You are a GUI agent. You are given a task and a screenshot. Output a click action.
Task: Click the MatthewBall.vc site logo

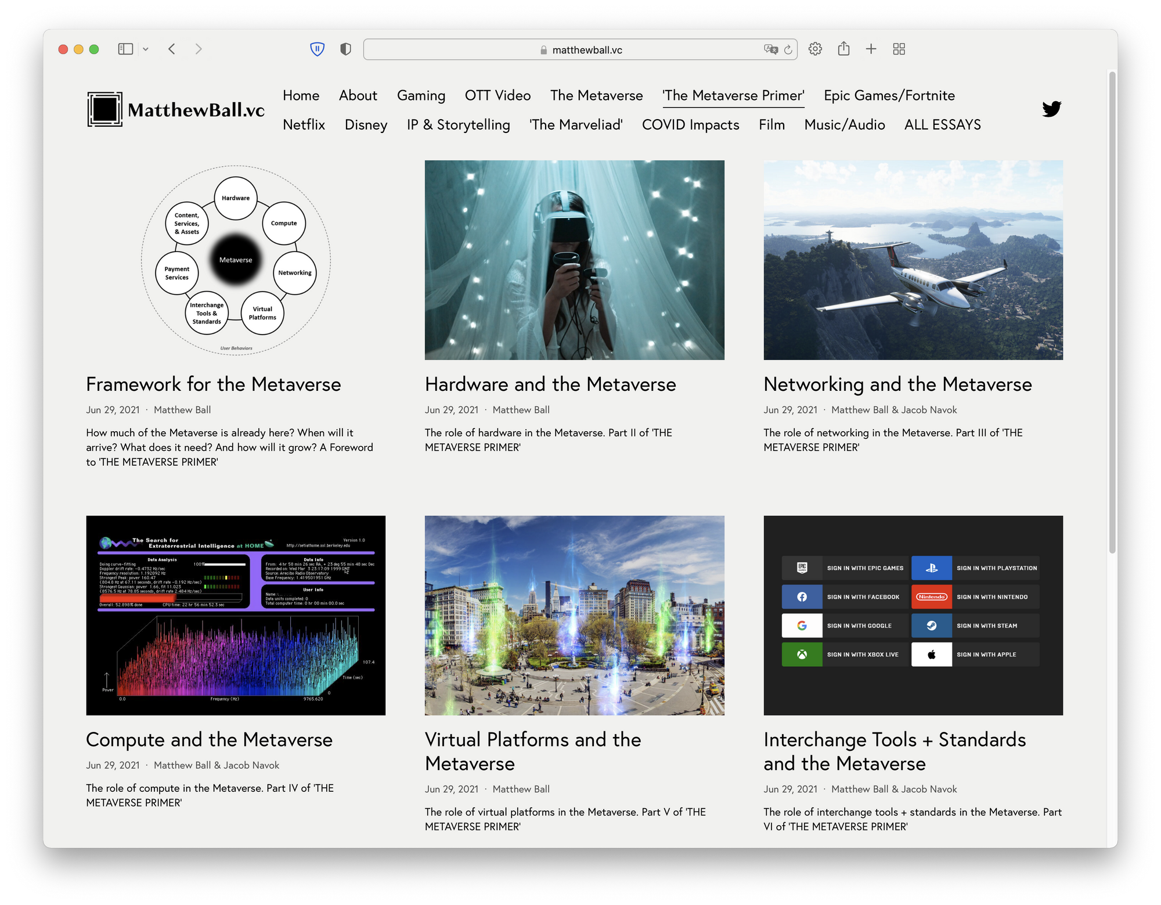[x=176, y=109]
